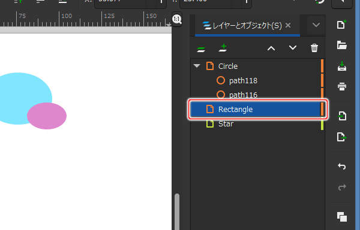The height and width of the screenshot is (230, 360).
Task: Click the Import file icon
Action: pyautogui.click(x=342, y=116)
